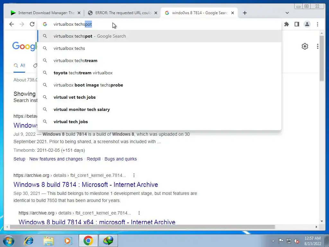Open Windows 8 build 7814 x64 link
Image resolution: width=329 pixels, height=247 pixels.
[x=97, y=222]
